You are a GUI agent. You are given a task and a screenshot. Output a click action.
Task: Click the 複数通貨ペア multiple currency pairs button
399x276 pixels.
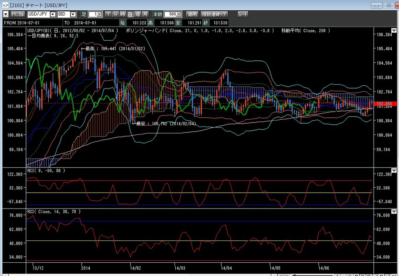(214, 14)
